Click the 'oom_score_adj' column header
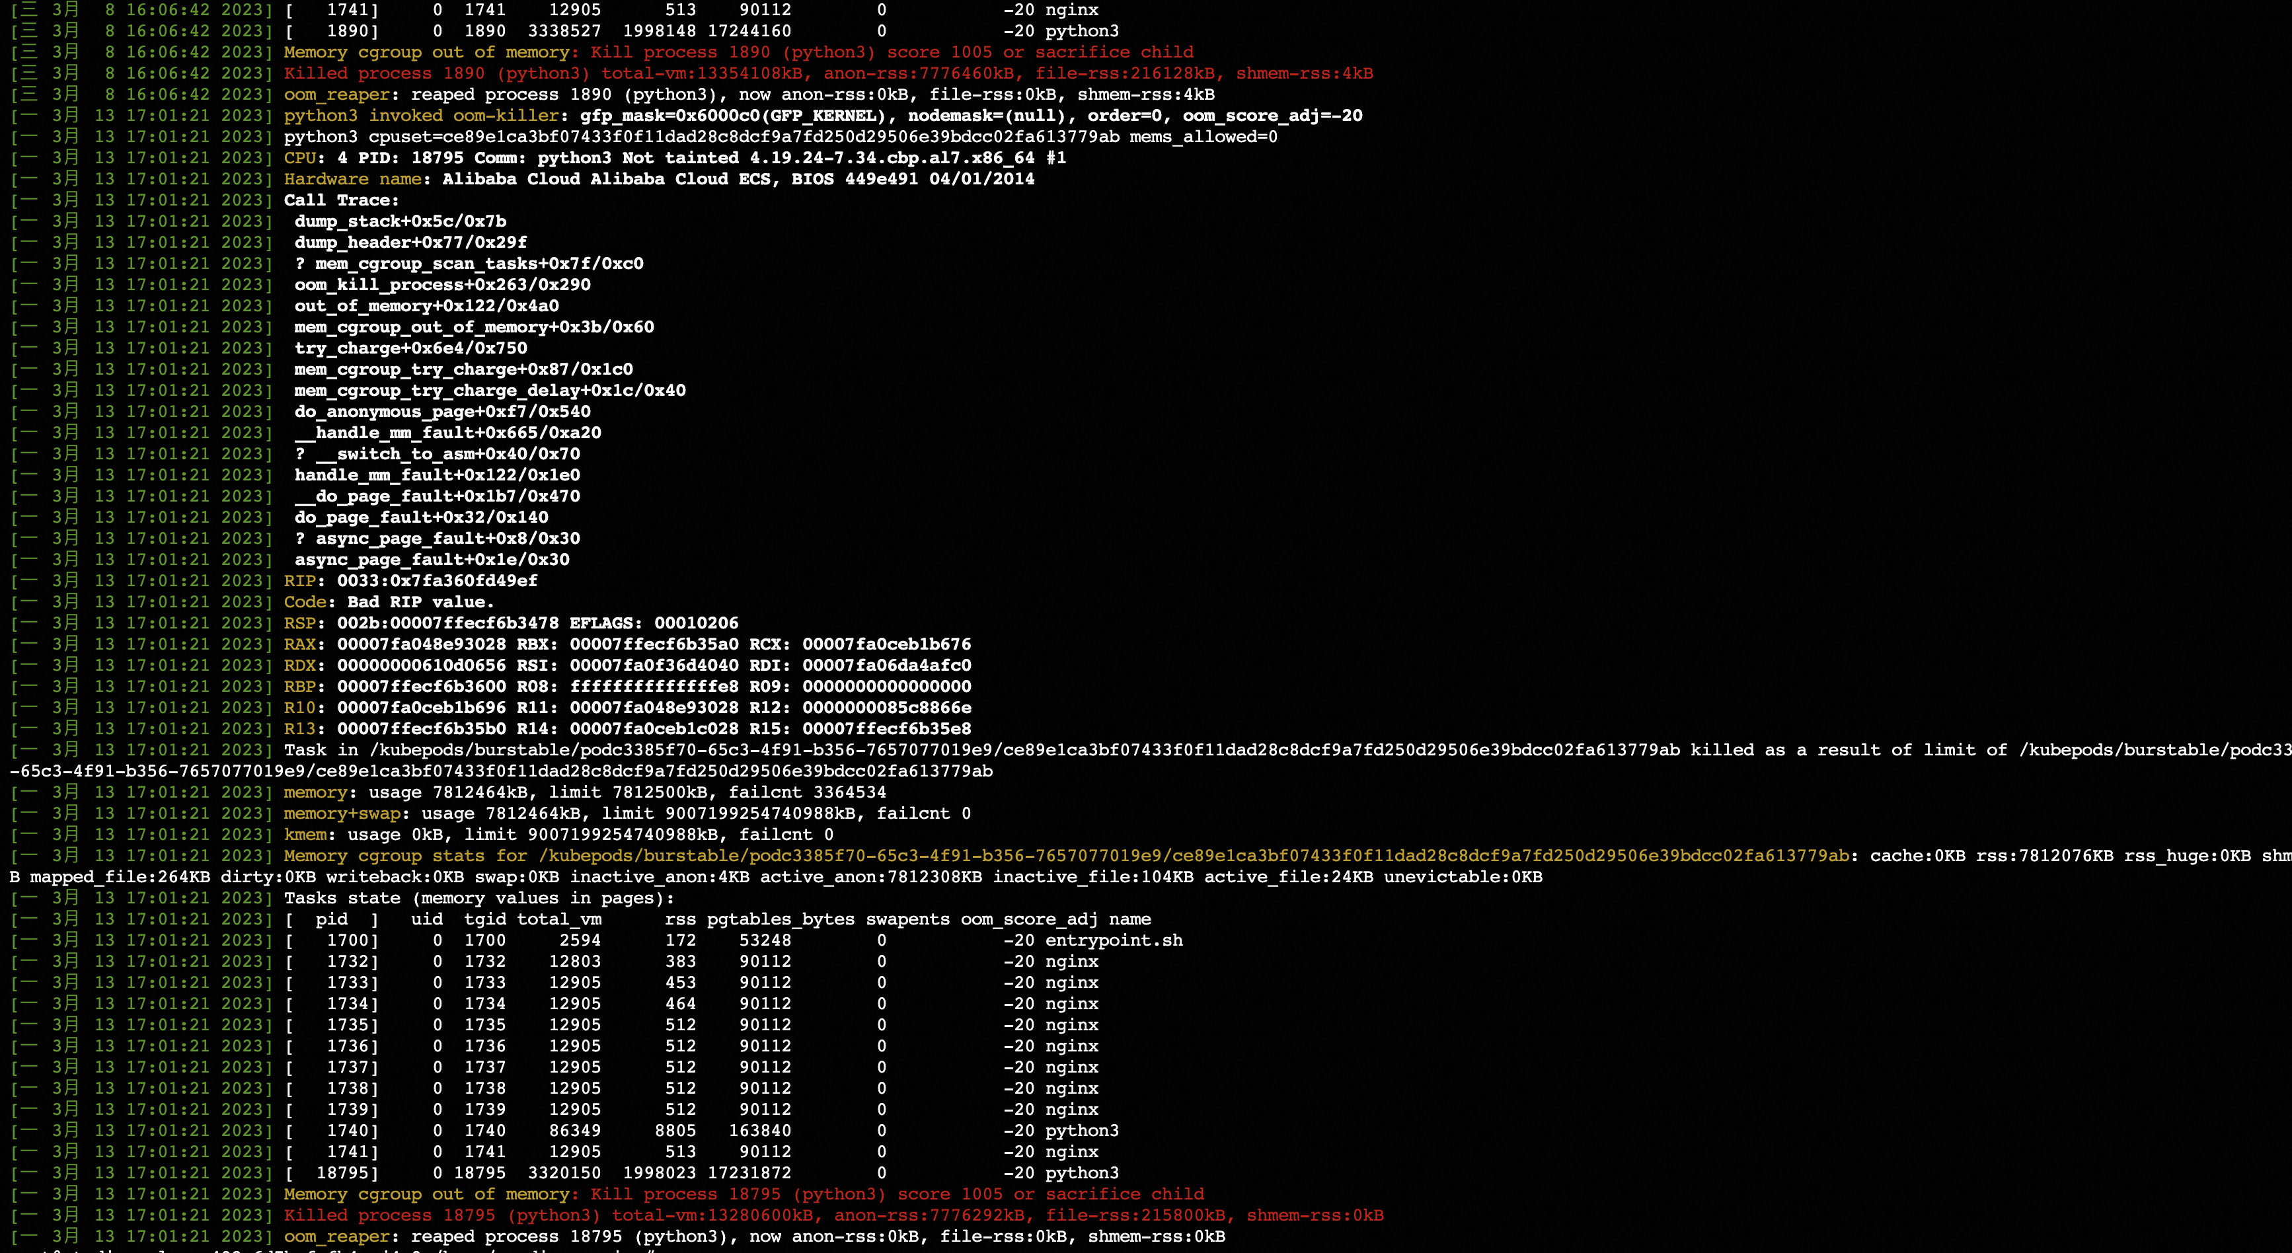Image resolution: width=2292 pixels, height=1253 pixels. 1028,919
